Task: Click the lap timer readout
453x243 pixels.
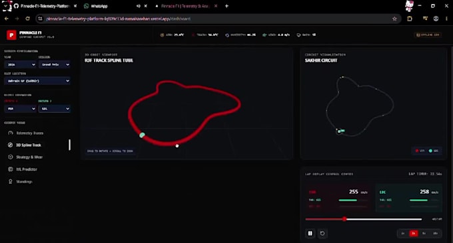Action: coord(425,174)
